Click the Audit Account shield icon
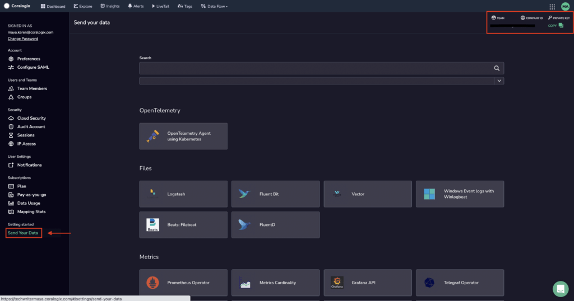 (x=11, y=127)
